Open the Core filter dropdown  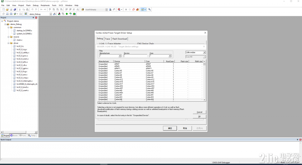170,56
